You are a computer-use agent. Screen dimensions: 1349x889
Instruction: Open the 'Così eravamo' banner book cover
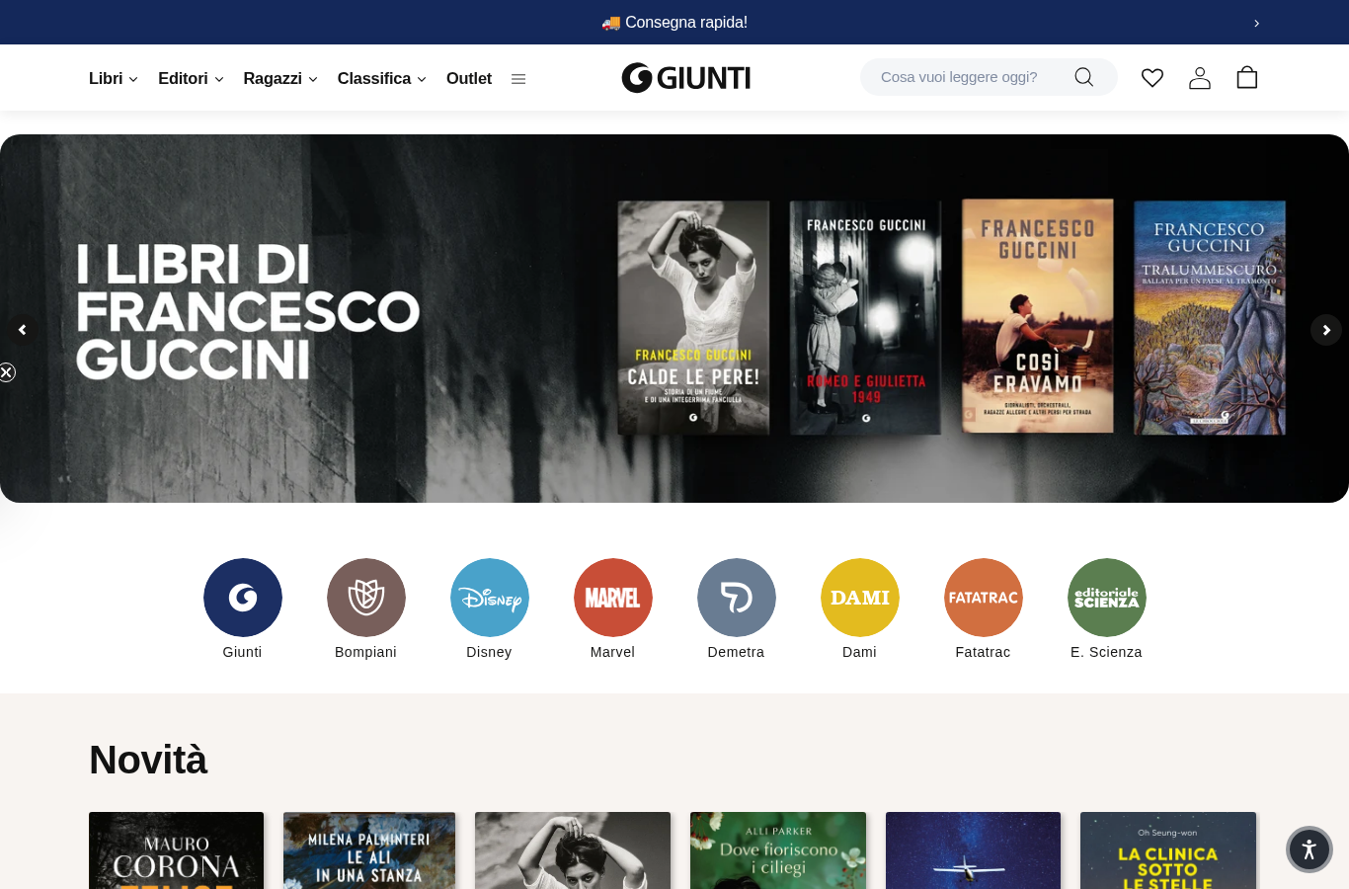tap(1038, 316)
